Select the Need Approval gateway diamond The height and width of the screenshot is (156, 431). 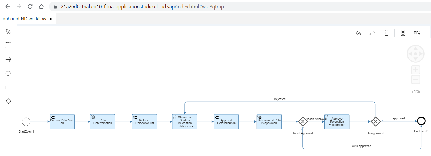pyautogui.click(x=303, y=122)
